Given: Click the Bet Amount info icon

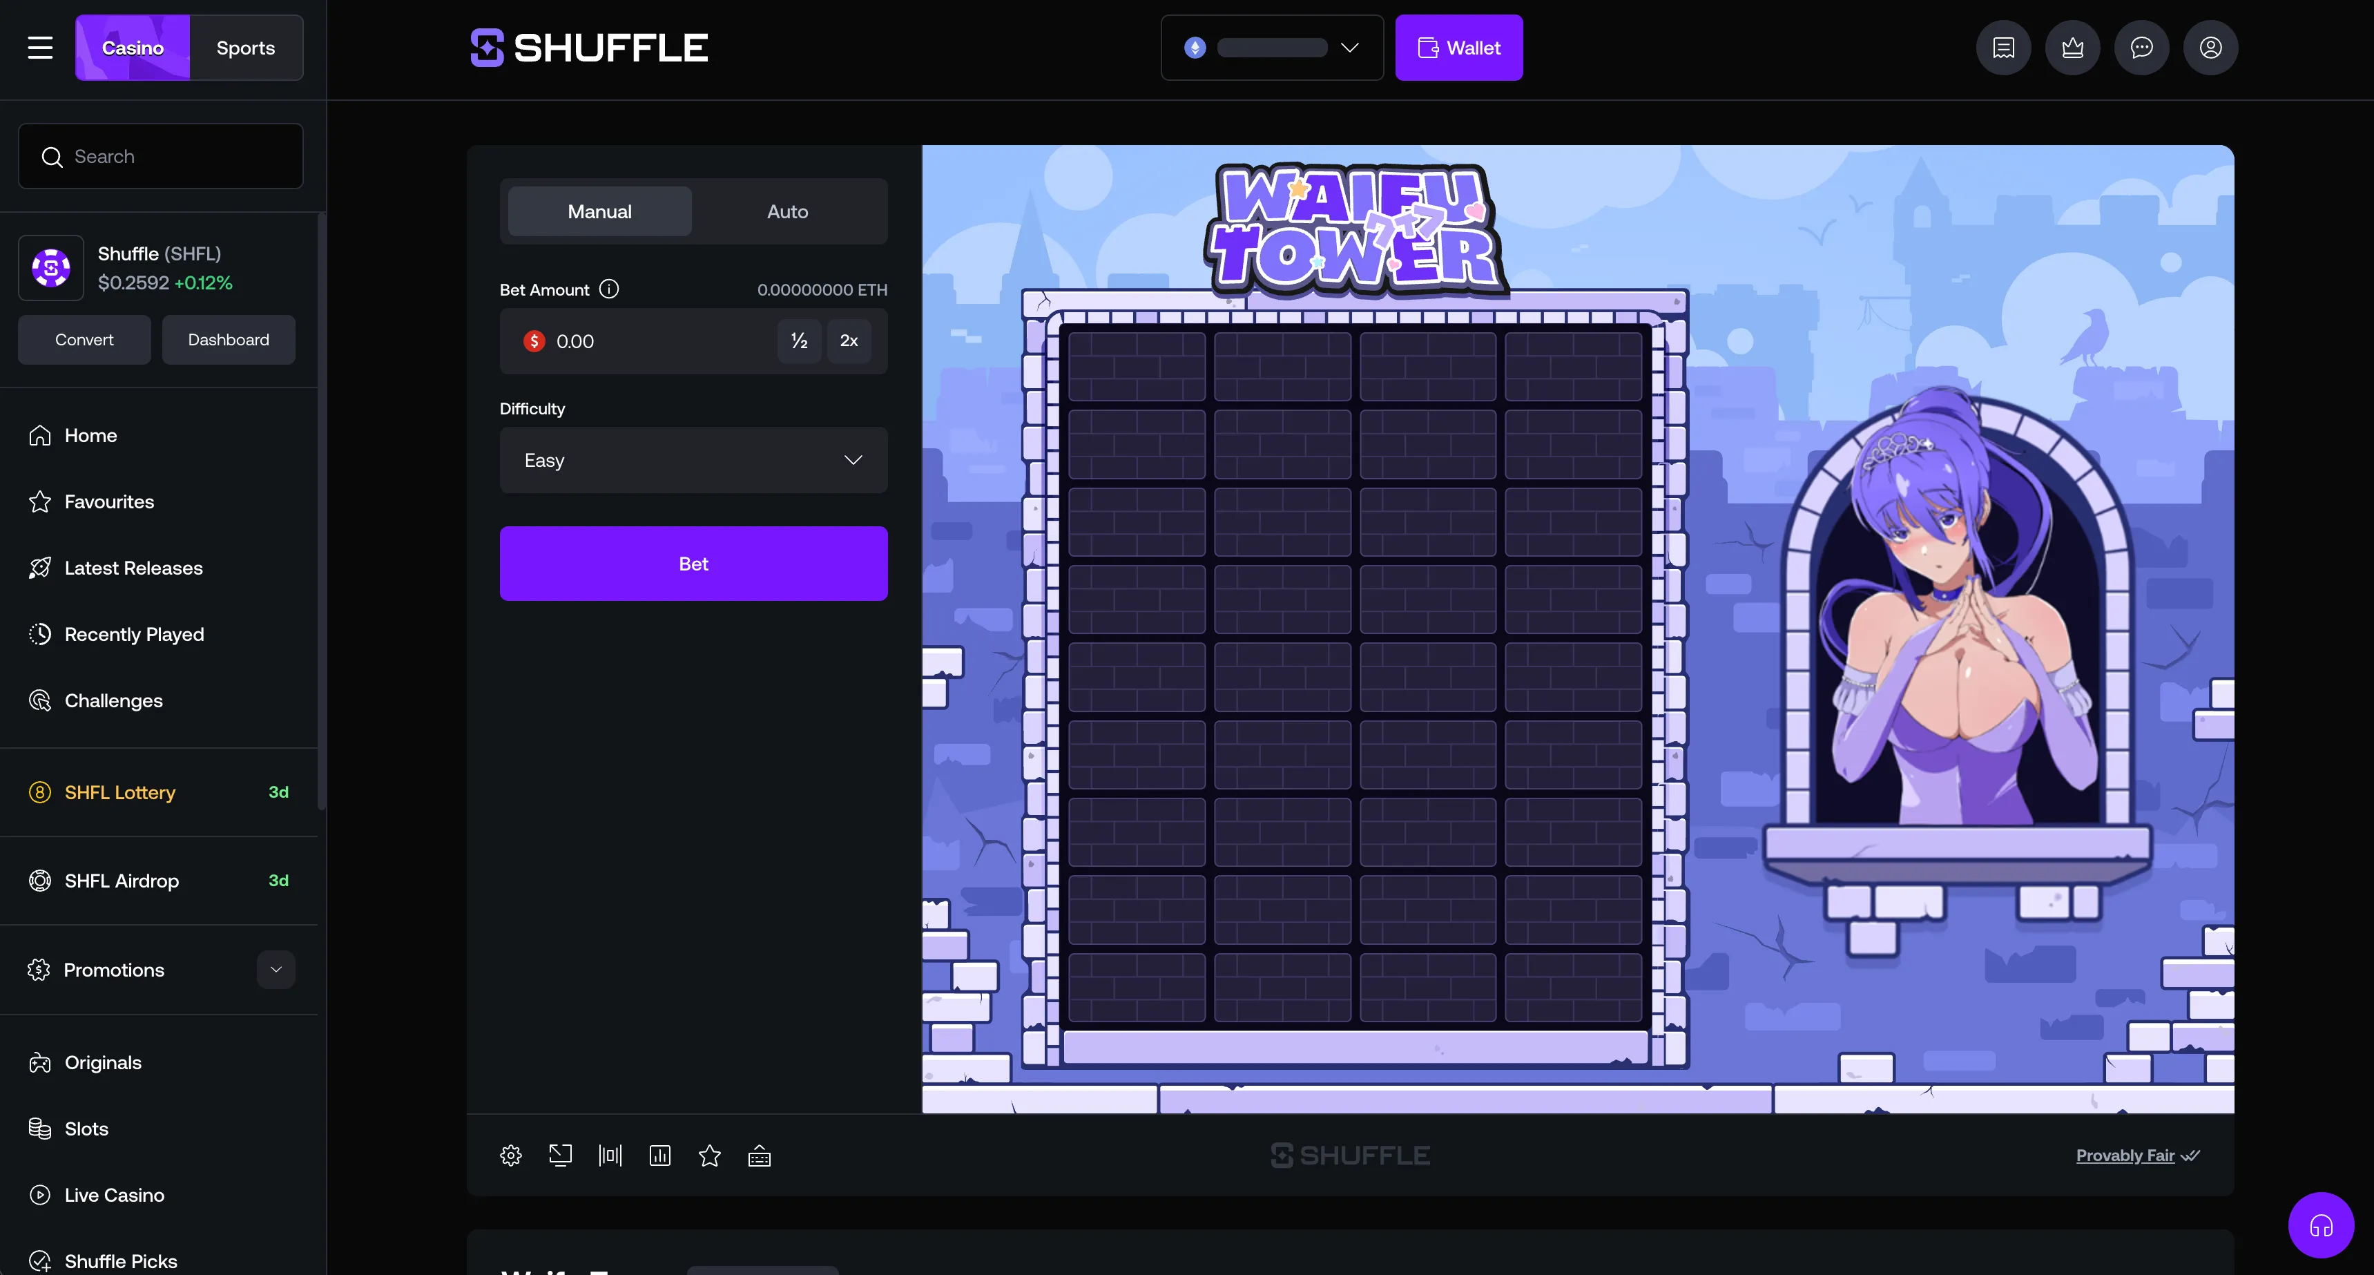Looking at the screenshot, I should (x=609, y=289).
